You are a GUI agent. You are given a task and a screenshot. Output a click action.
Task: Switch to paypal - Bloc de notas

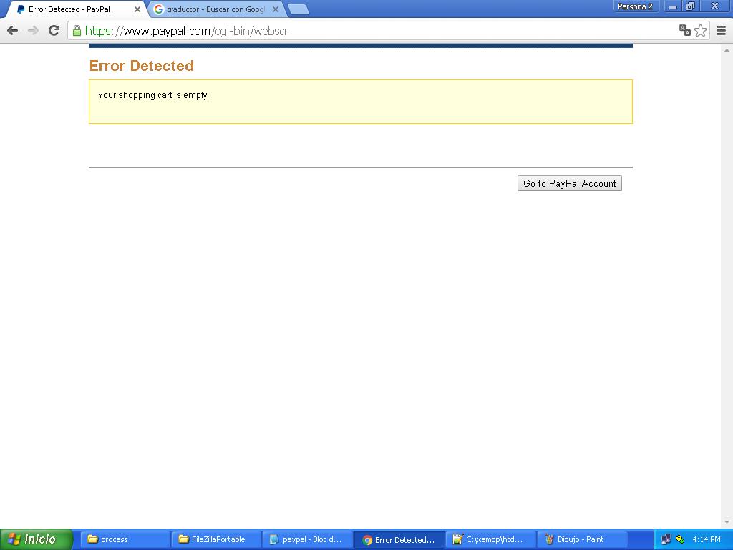(308, 539)
